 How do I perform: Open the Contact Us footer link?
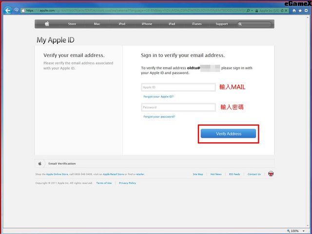254,174
